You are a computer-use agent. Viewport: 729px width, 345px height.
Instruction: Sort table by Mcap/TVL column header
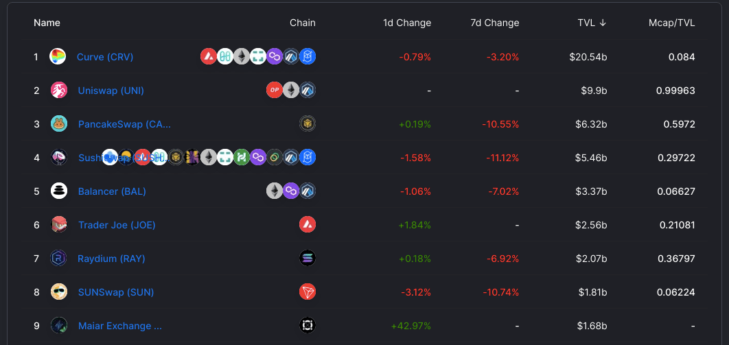pos(672,23)
